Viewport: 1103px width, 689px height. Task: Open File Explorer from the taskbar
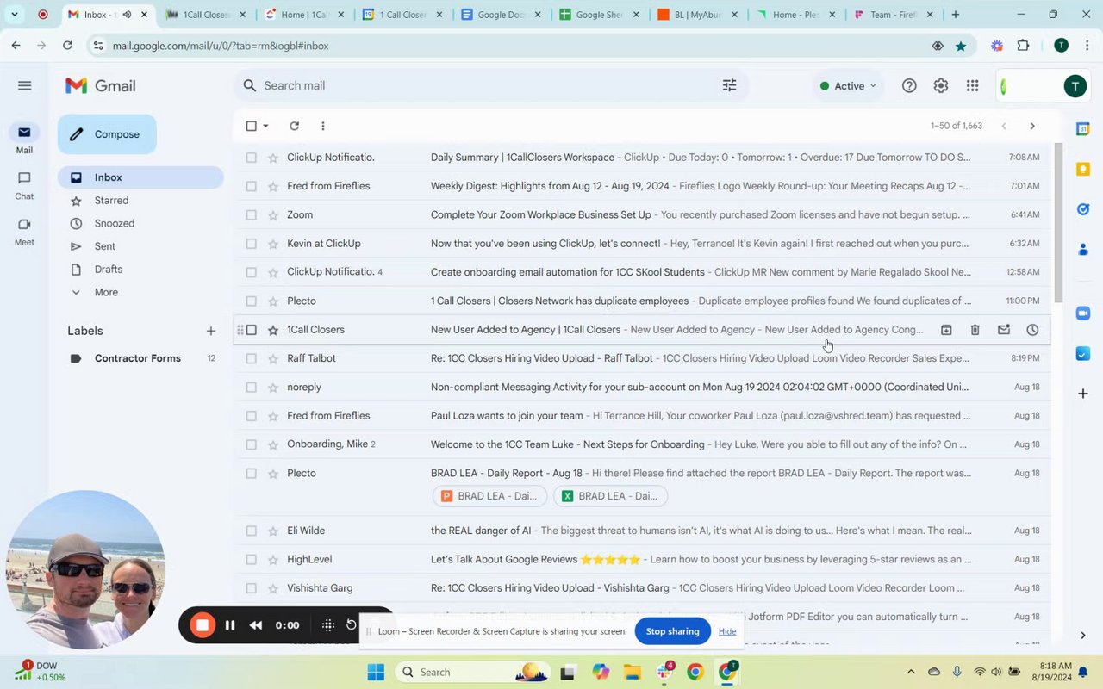tap(633, 672)
